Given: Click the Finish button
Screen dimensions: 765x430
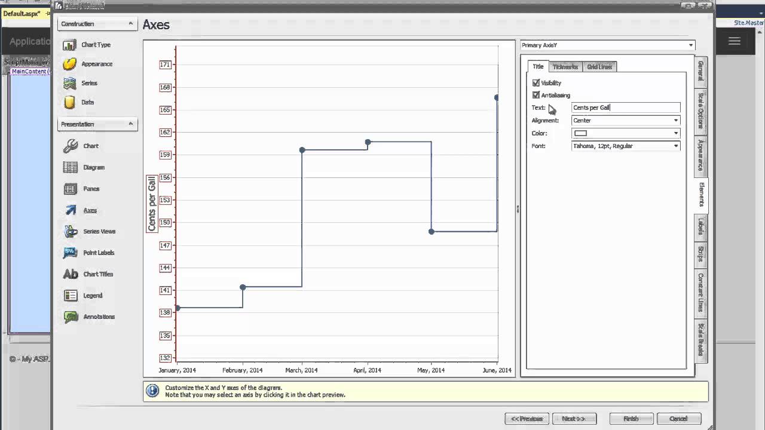Looking at the screenshot, I should pyautogui.click(x=631, y=419).
